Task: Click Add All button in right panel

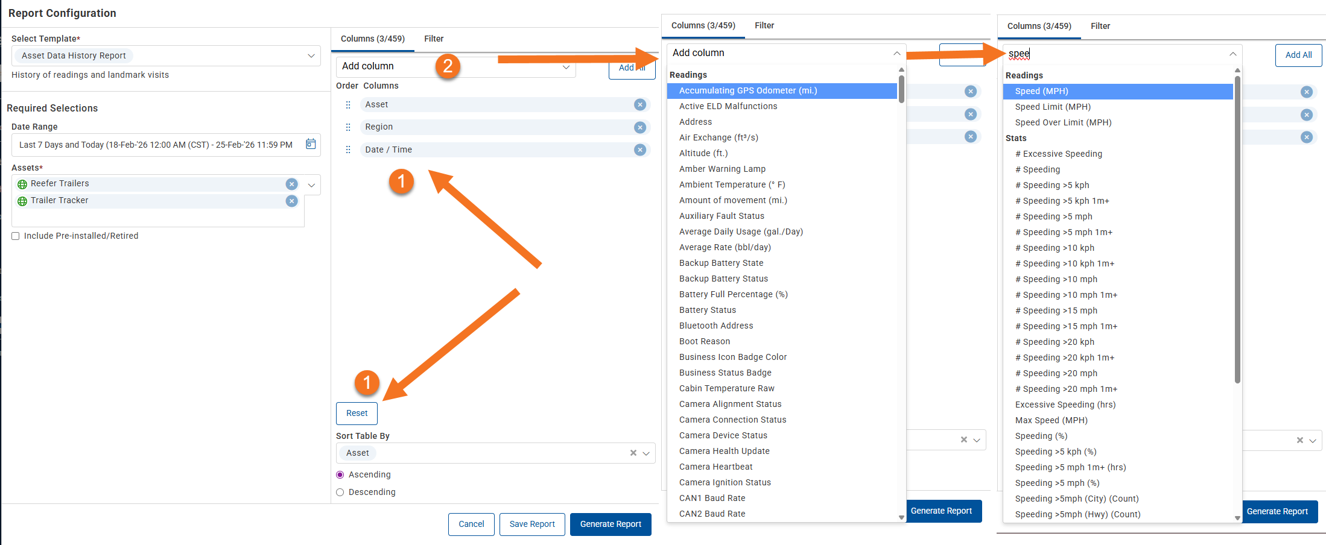Action: tap(1298, 55)
